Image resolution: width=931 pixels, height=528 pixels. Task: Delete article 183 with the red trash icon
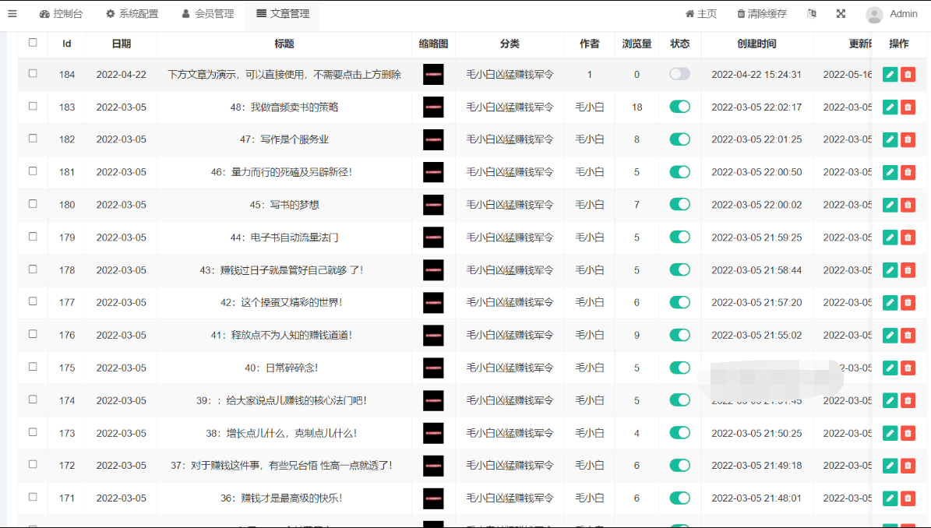pyautogui.click(x=908, y=107)
